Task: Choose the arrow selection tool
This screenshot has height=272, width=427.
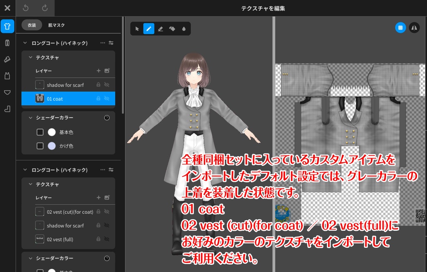Action: point(136,28)
